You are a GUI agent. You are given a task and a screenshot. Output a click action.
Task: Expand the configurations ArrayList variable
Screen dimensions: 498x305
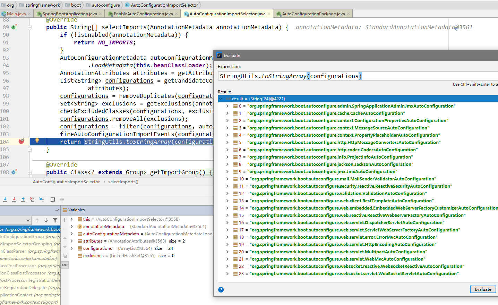72,248
